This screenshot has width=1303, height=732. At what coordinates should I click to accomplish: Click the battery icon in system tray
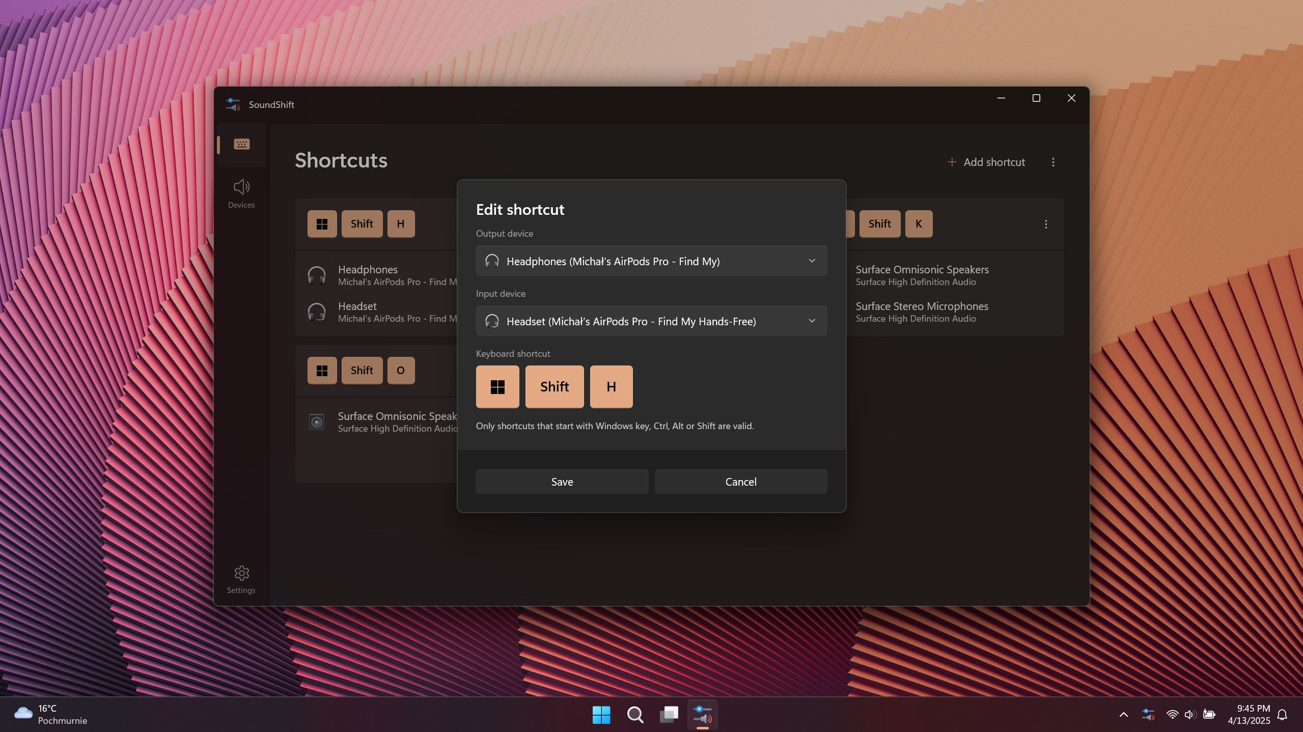click(1209, 715)
